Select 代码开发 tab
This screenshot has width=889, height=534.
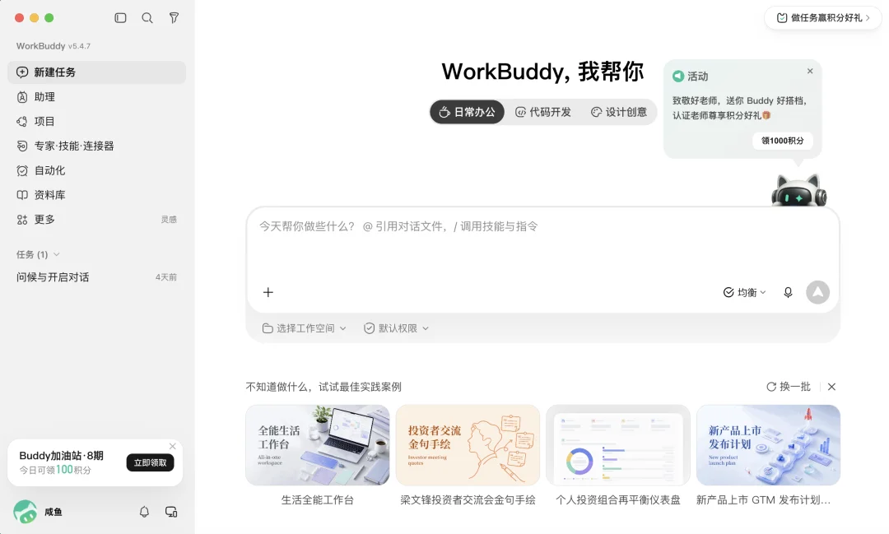click(543, 112)
